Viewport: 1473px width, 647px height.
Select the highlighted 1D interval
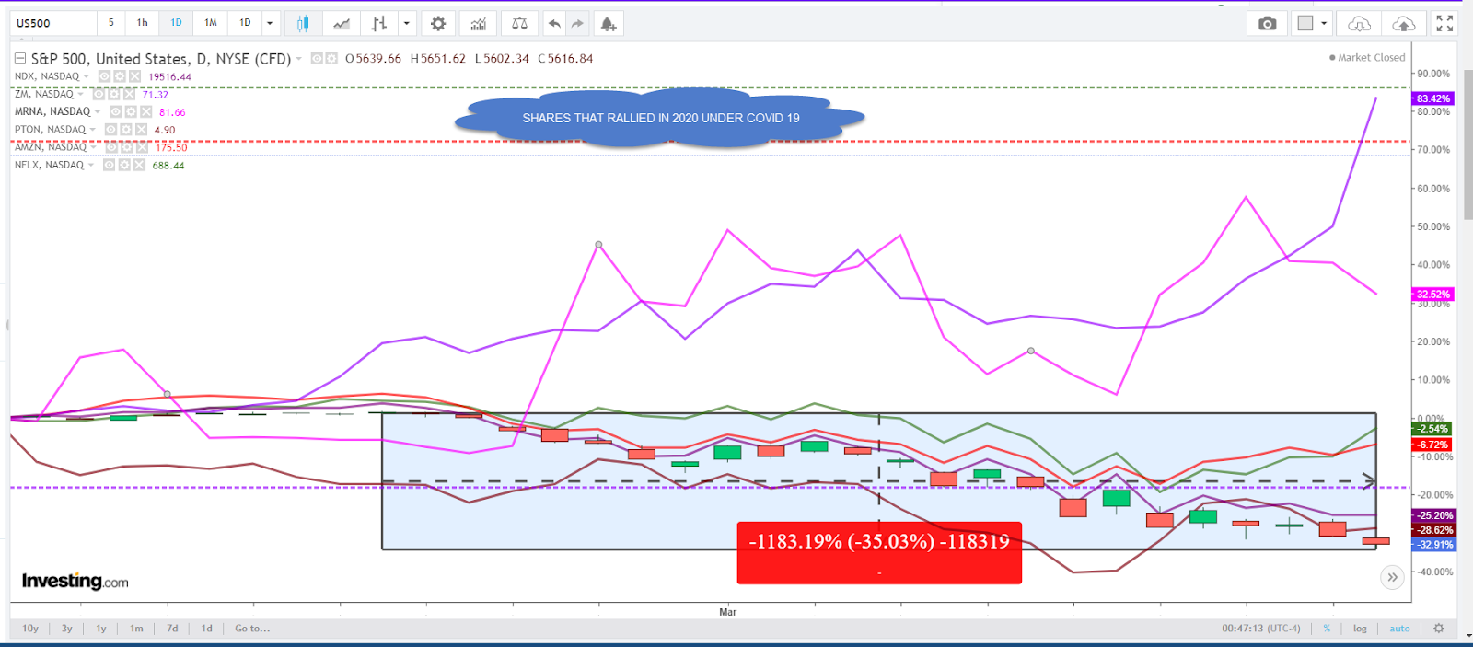(177, 23)
